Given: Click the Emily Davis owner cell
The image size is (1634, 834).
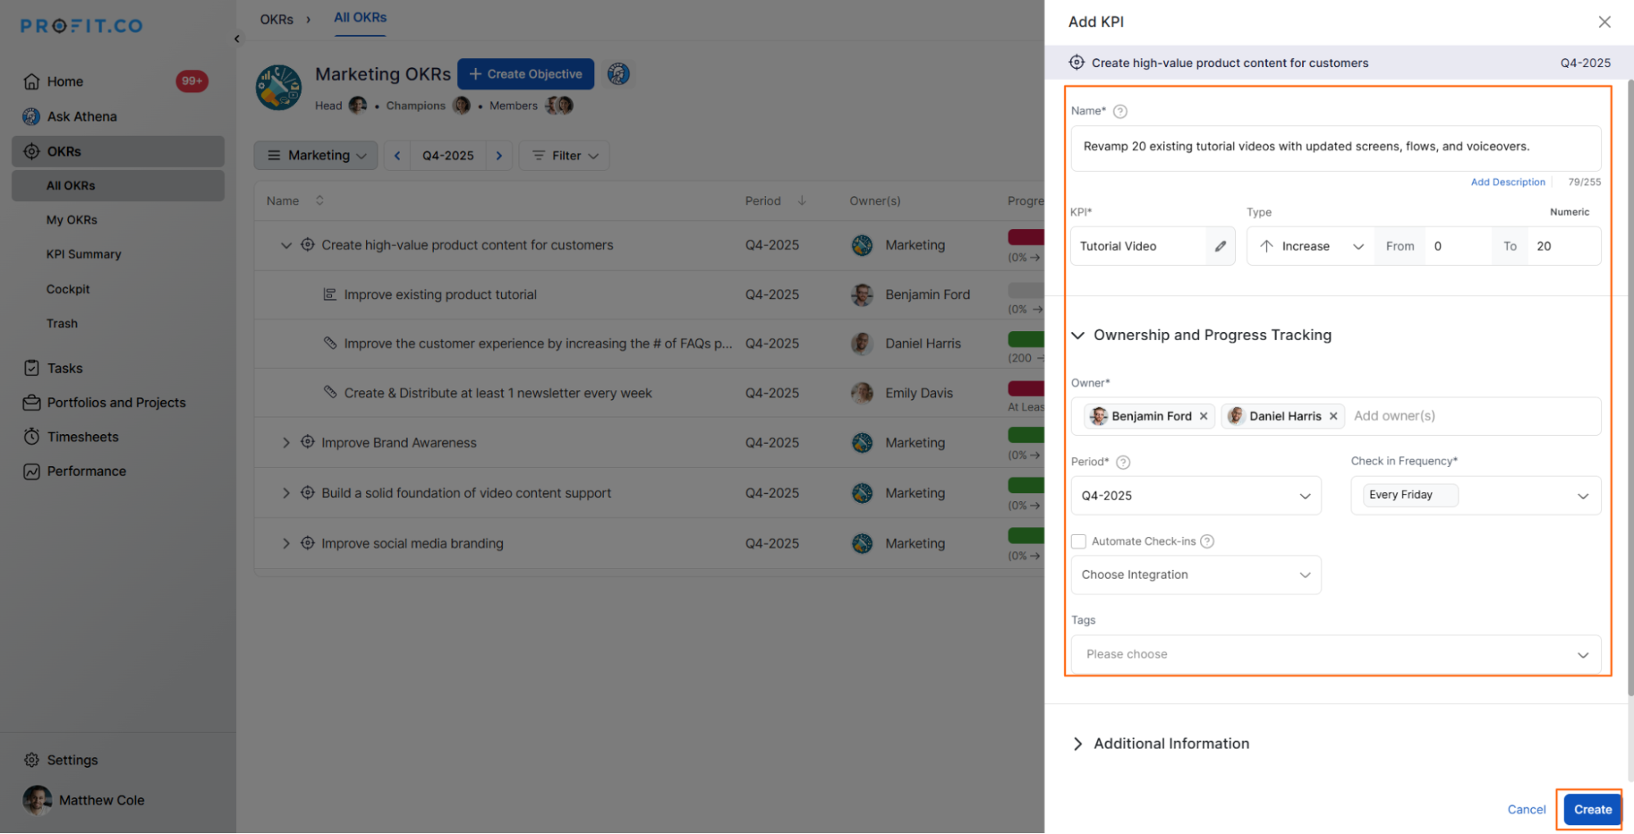Looking at the screenshot, I should 902,393.
